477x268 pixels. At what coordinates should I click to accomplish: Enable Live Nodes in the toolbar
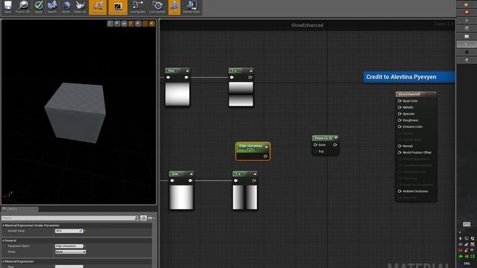point(137,7)
